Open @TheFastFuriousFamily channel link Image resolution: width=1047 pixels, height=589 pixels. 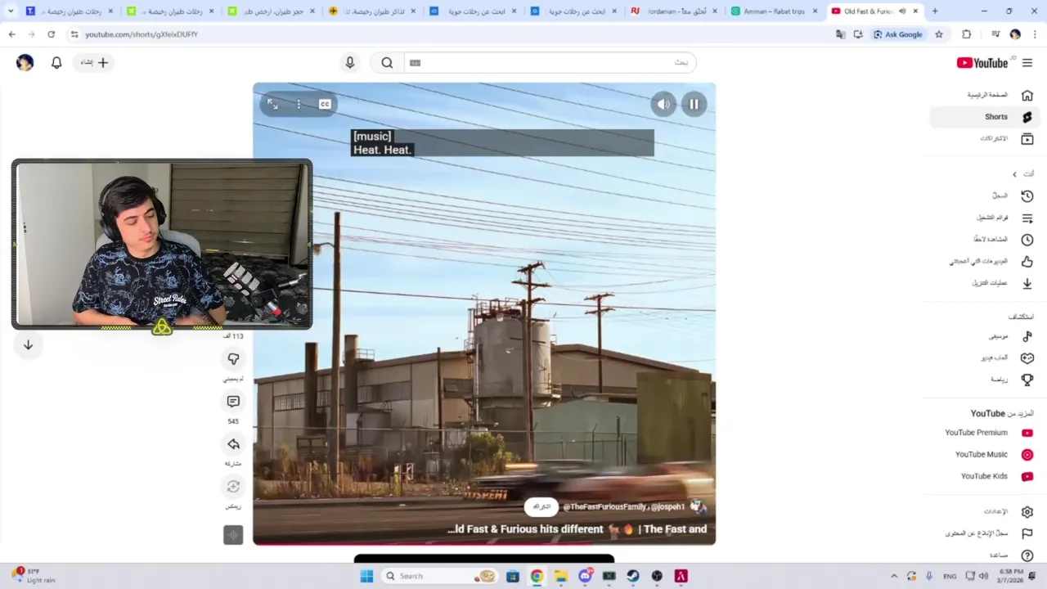click(604, 506)
